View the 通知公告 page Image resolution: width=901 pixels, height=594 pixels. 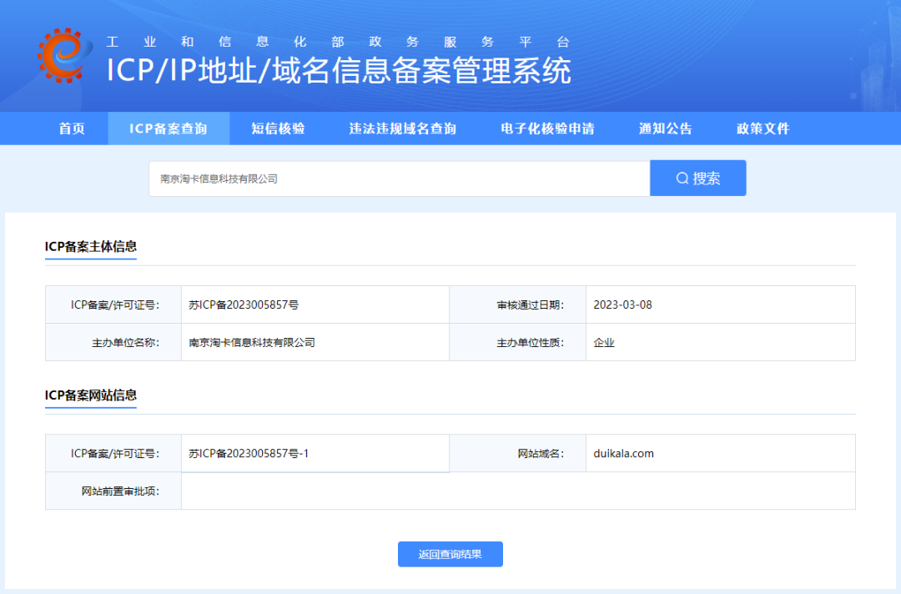point(666,128)
